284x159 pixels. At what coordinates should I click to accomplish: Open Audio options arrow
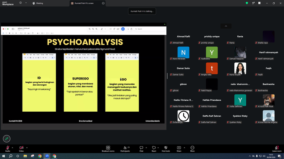tap(12, 148)
